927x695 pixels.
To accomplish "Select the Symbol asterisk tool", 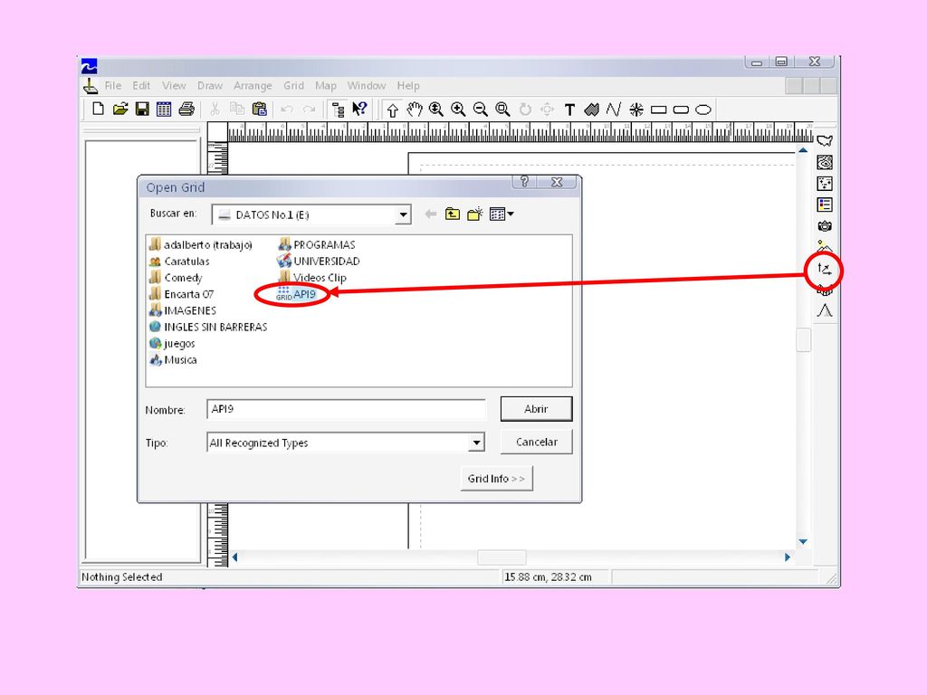I will coord(636,109).
